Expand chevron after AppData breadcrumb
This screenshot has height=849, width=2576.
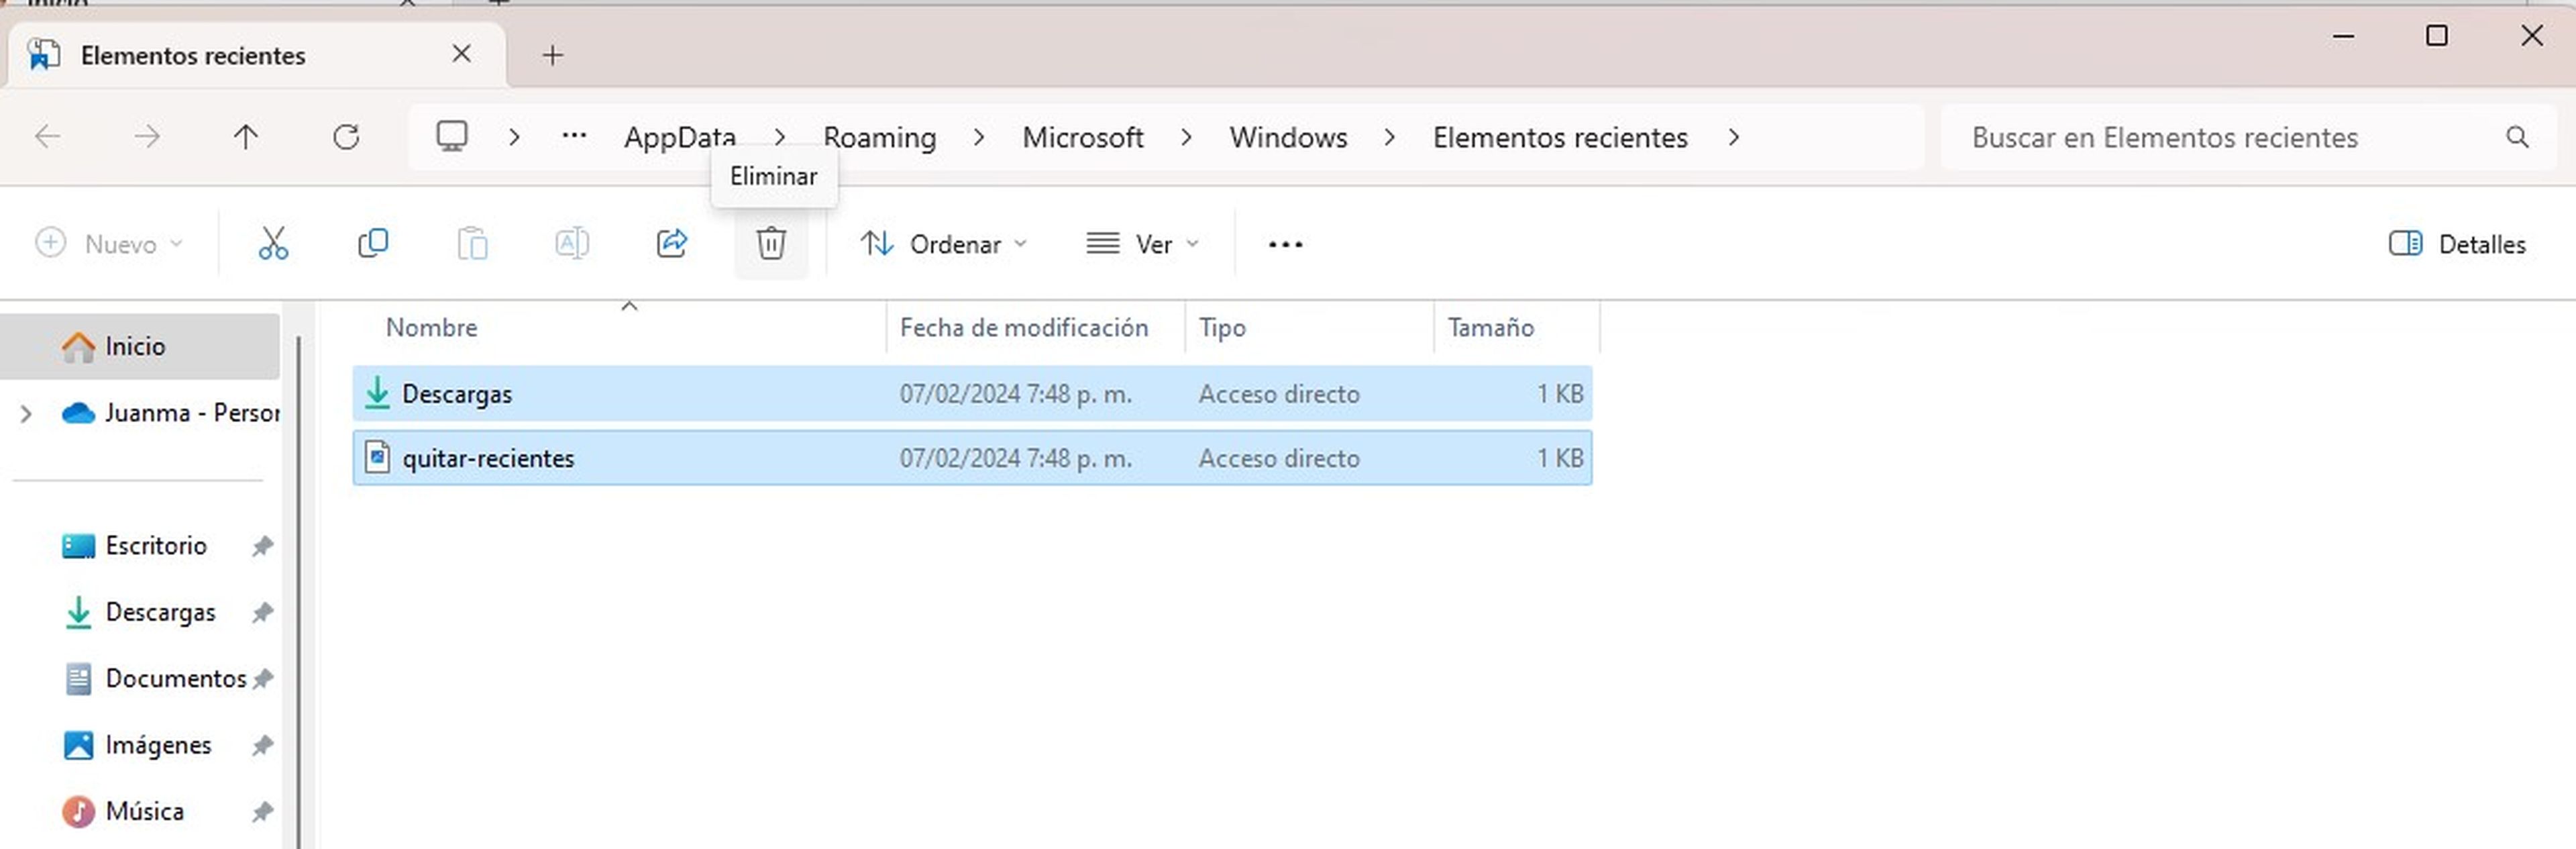(x=780, y=137)
